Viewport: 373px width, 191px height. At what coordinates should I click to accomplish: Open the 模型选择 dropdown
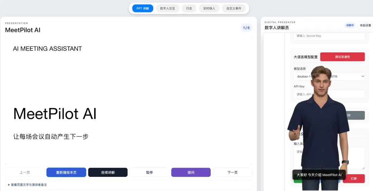pos(329,77)
